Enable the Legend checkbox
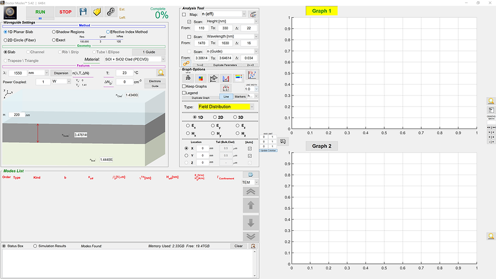The height and width of the screenshot is (279, 496). coord(184,93)
